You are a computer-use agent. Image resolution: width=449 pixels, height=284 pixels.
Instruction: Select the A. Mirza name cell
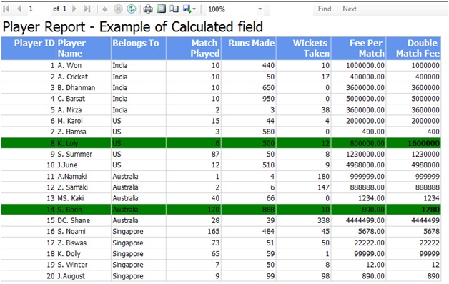click(x=84, y=110)
